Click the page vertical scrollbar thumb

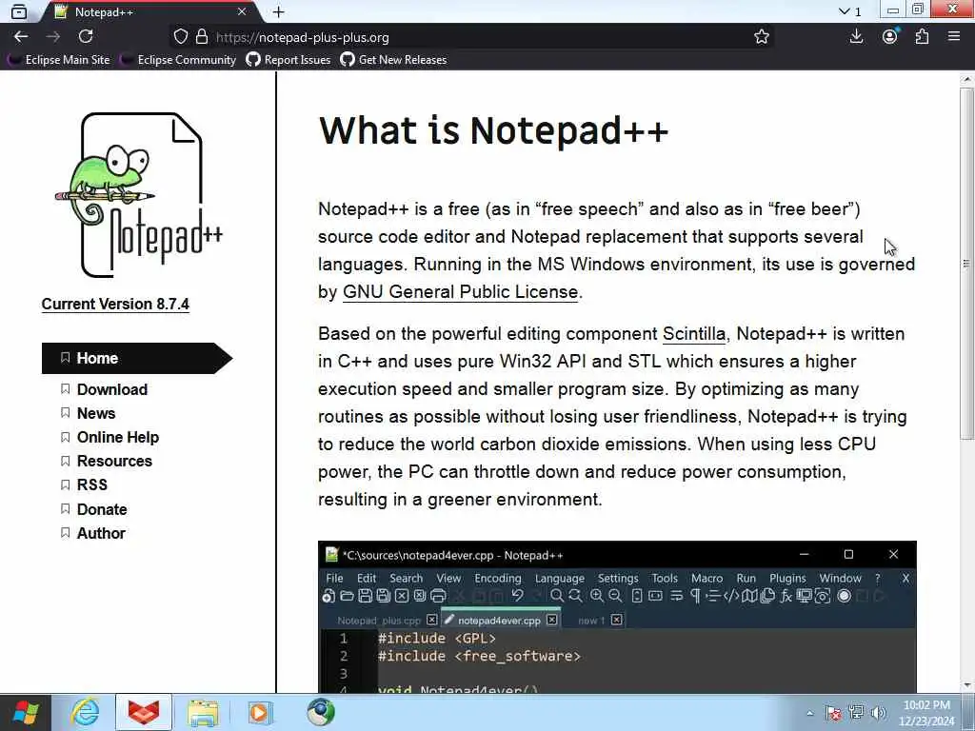point(966,263)
